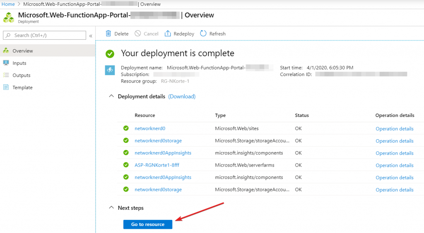Open Operation details for ASP-RGNKorte1-8fff row

(395, 166)
